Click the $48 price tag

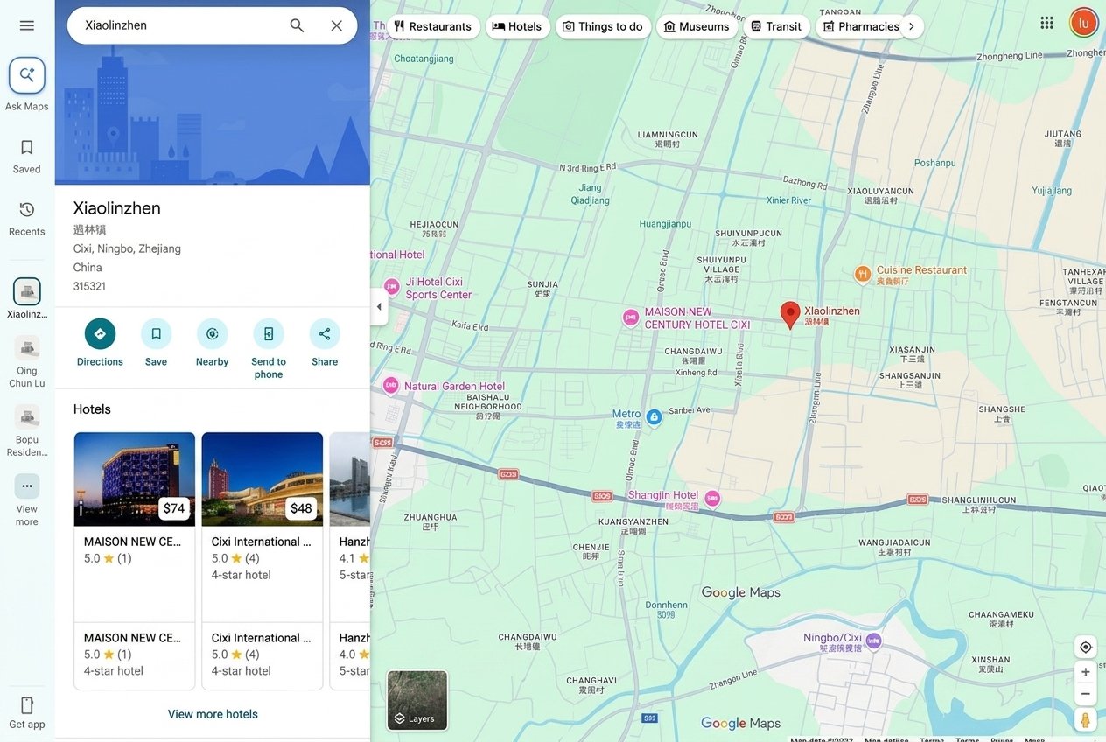pyautogui.click(x=301, y=508)
